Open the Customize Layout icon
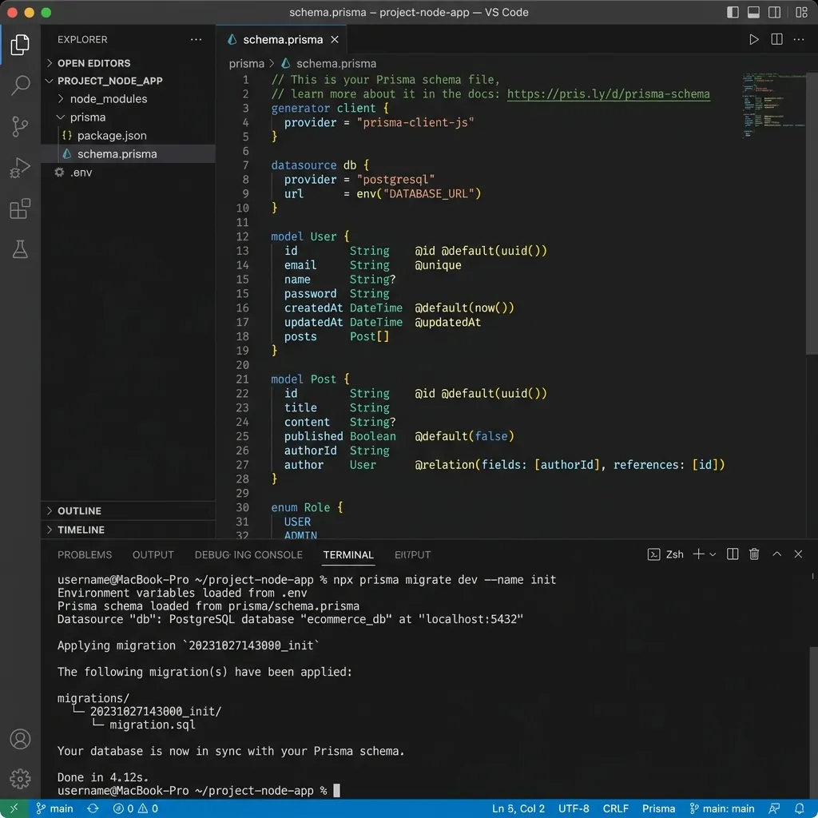 [x=802, y=13]
